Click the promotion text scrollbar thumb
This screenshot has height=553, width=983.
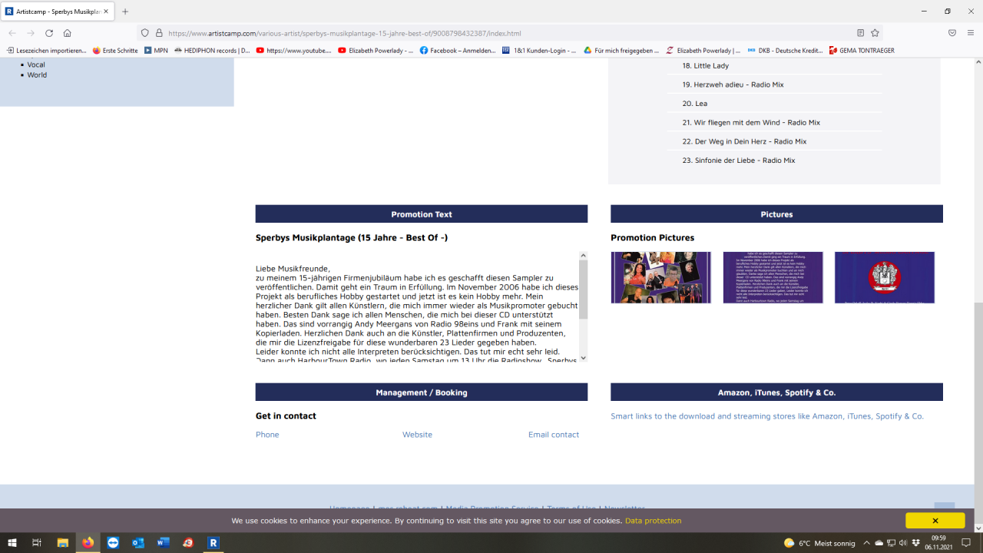tap(583, 290)
